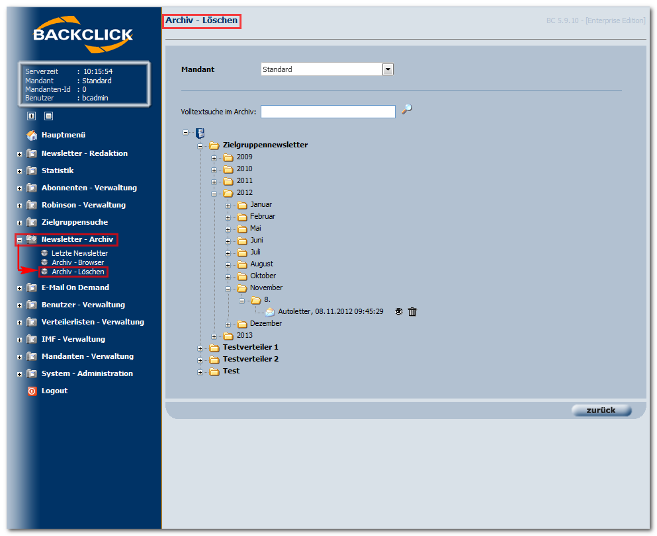657x536 pixels.
Task: Collapse all menus with minus box icon
Action: [x=48, y=116]
